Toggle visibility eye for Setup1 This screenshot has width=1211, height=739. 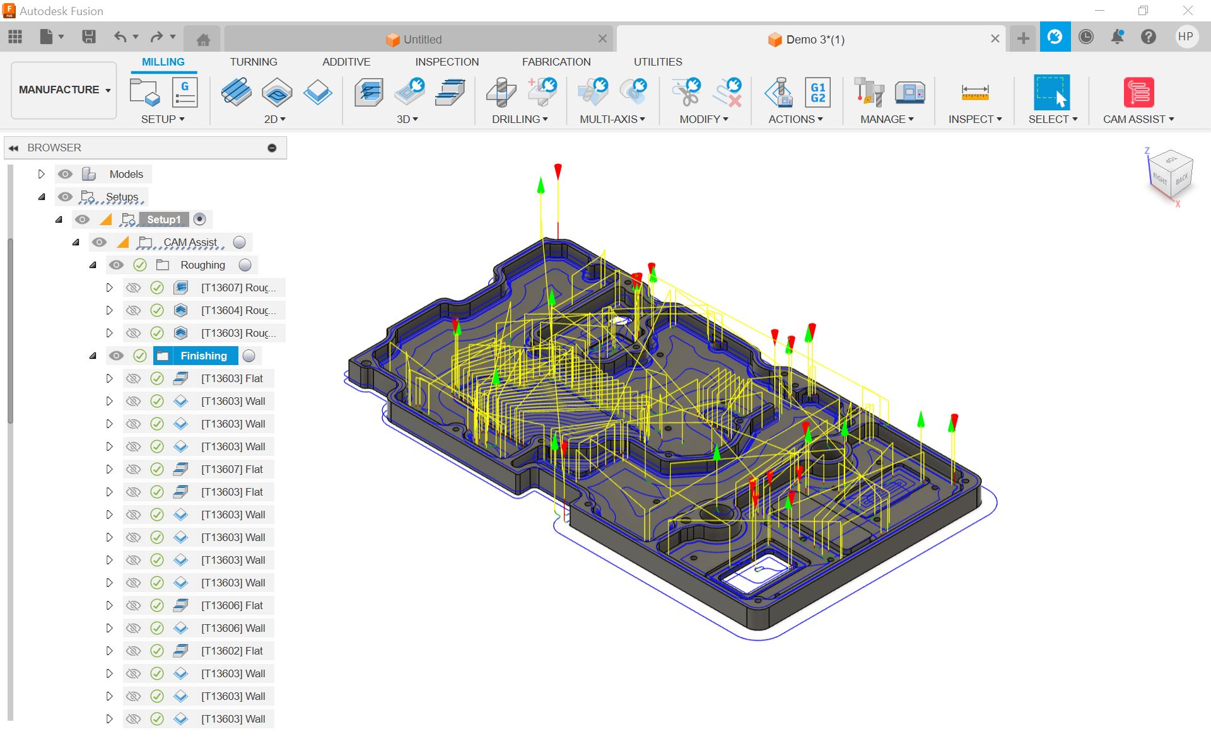(82, 219)
